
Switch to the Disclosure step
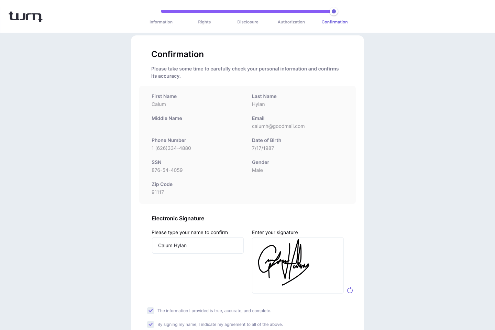point(247,22)
